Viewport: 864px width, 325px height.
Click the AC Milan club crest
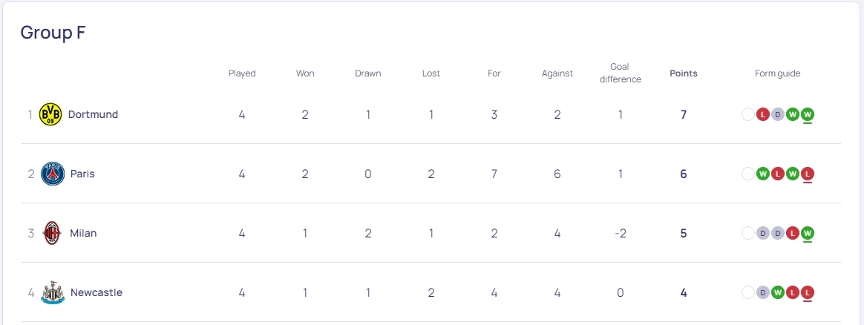pyautogui.click(x=52, y=233)
